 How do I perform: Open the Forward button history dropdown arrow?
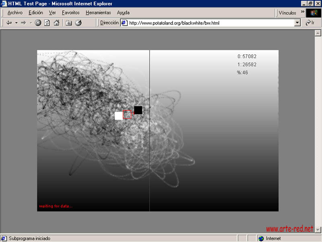[31, 23]
